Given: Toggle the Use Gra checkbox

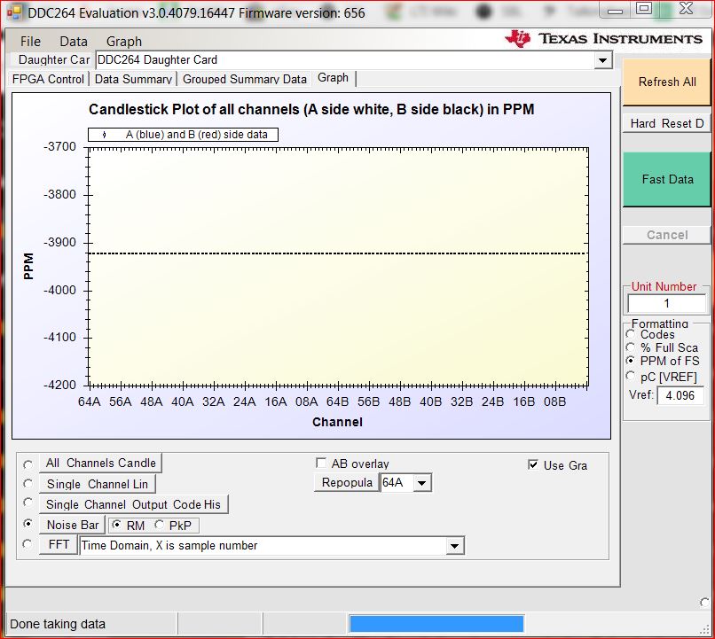Looking at the screenshot, I should (532, 464).
